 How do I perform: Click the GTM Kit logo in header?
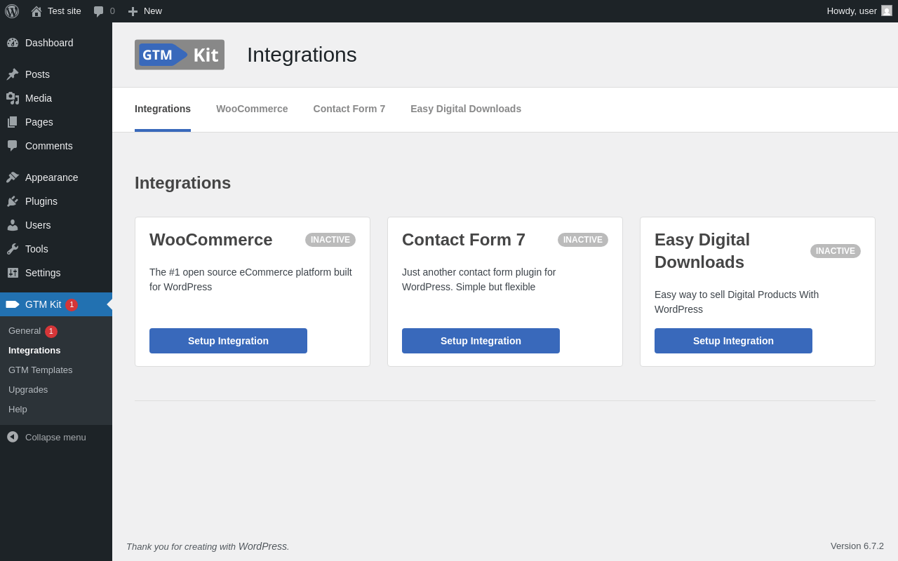click(x=180, y=55)
